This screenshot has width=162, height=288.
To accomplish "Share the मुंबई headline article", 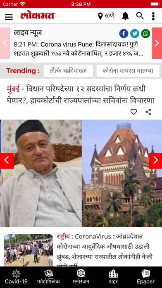I will (x=148, y=112).
